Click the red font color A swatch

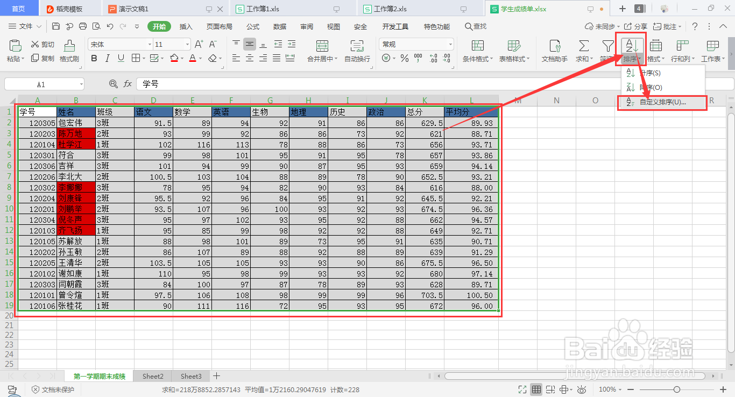tap(193, 58)
